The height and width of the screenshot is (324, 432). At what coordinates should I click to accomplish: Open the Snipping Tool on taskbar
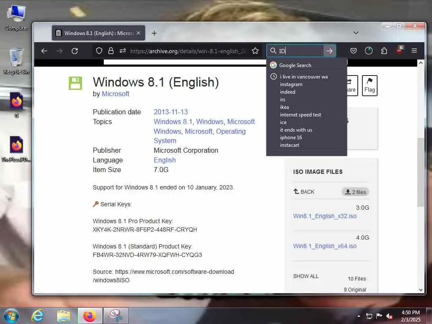(x=116, y=316)
